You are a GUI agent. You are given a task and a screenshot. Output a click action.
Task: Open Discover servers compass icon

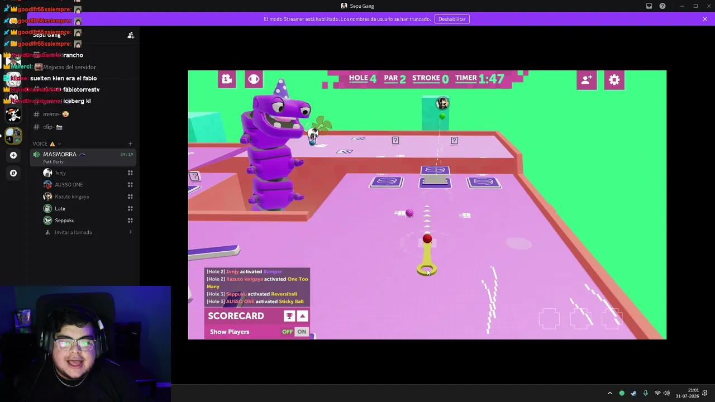[x=13, y=173]
